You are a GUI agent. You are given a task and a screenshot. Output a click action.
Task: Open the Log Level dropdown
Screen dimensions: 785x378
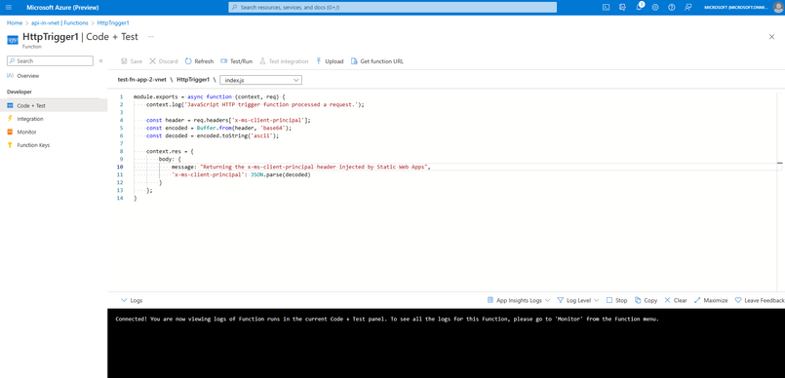(x=578, y=300)
